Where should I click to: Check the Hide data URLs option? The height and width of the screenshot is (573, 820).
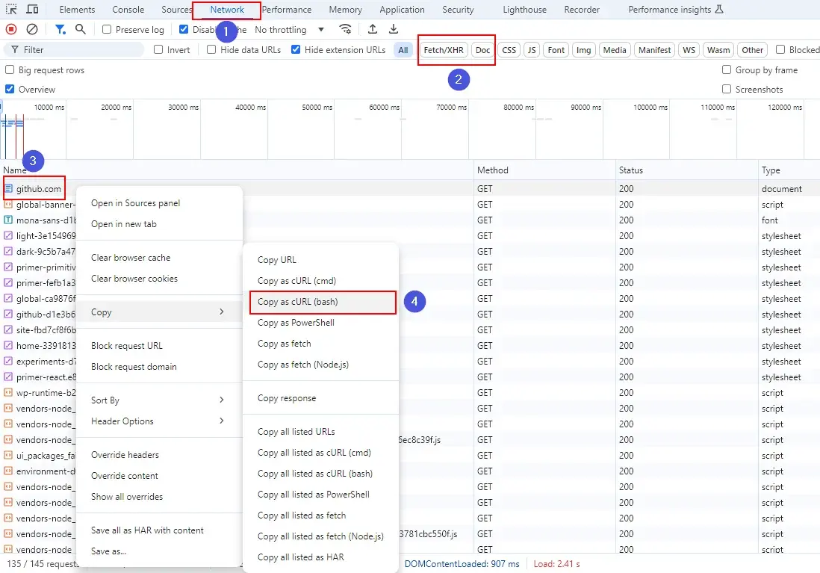coord(212,50)
